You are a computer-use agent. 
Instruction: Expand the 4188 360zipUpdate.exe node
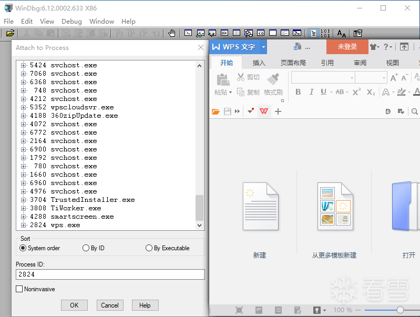point(24,116)
